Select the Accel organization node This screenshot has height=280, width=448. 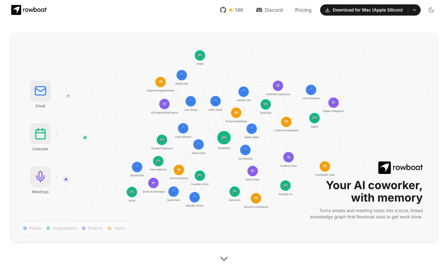132,192
